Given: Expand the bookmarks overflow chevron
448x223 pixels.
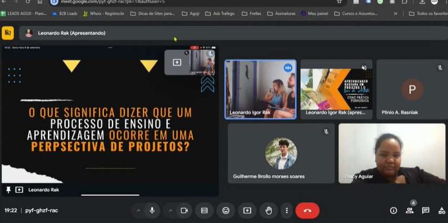Looking at the screenshot, I should 395,14.
